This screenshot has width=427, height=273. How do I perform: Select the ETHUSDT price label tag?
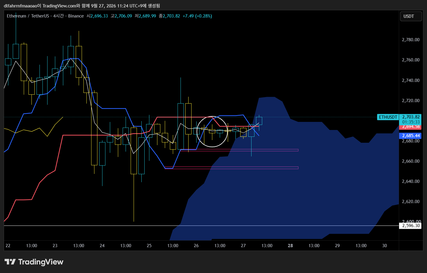coord(388,117)
